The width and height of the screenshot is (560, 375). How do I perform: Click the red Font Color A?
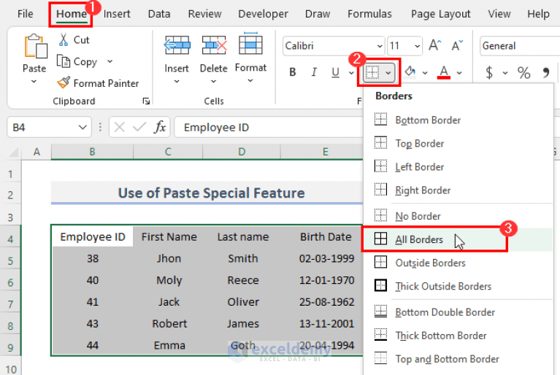click(444, 72)
